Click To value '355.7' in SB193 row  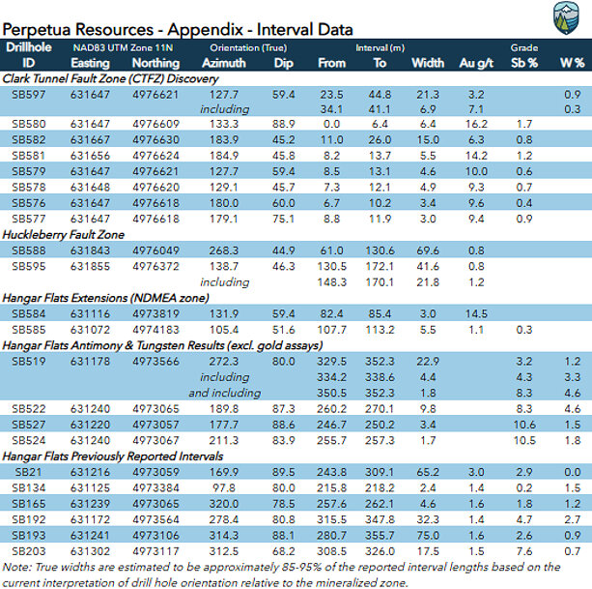click(x=380, y=536)
